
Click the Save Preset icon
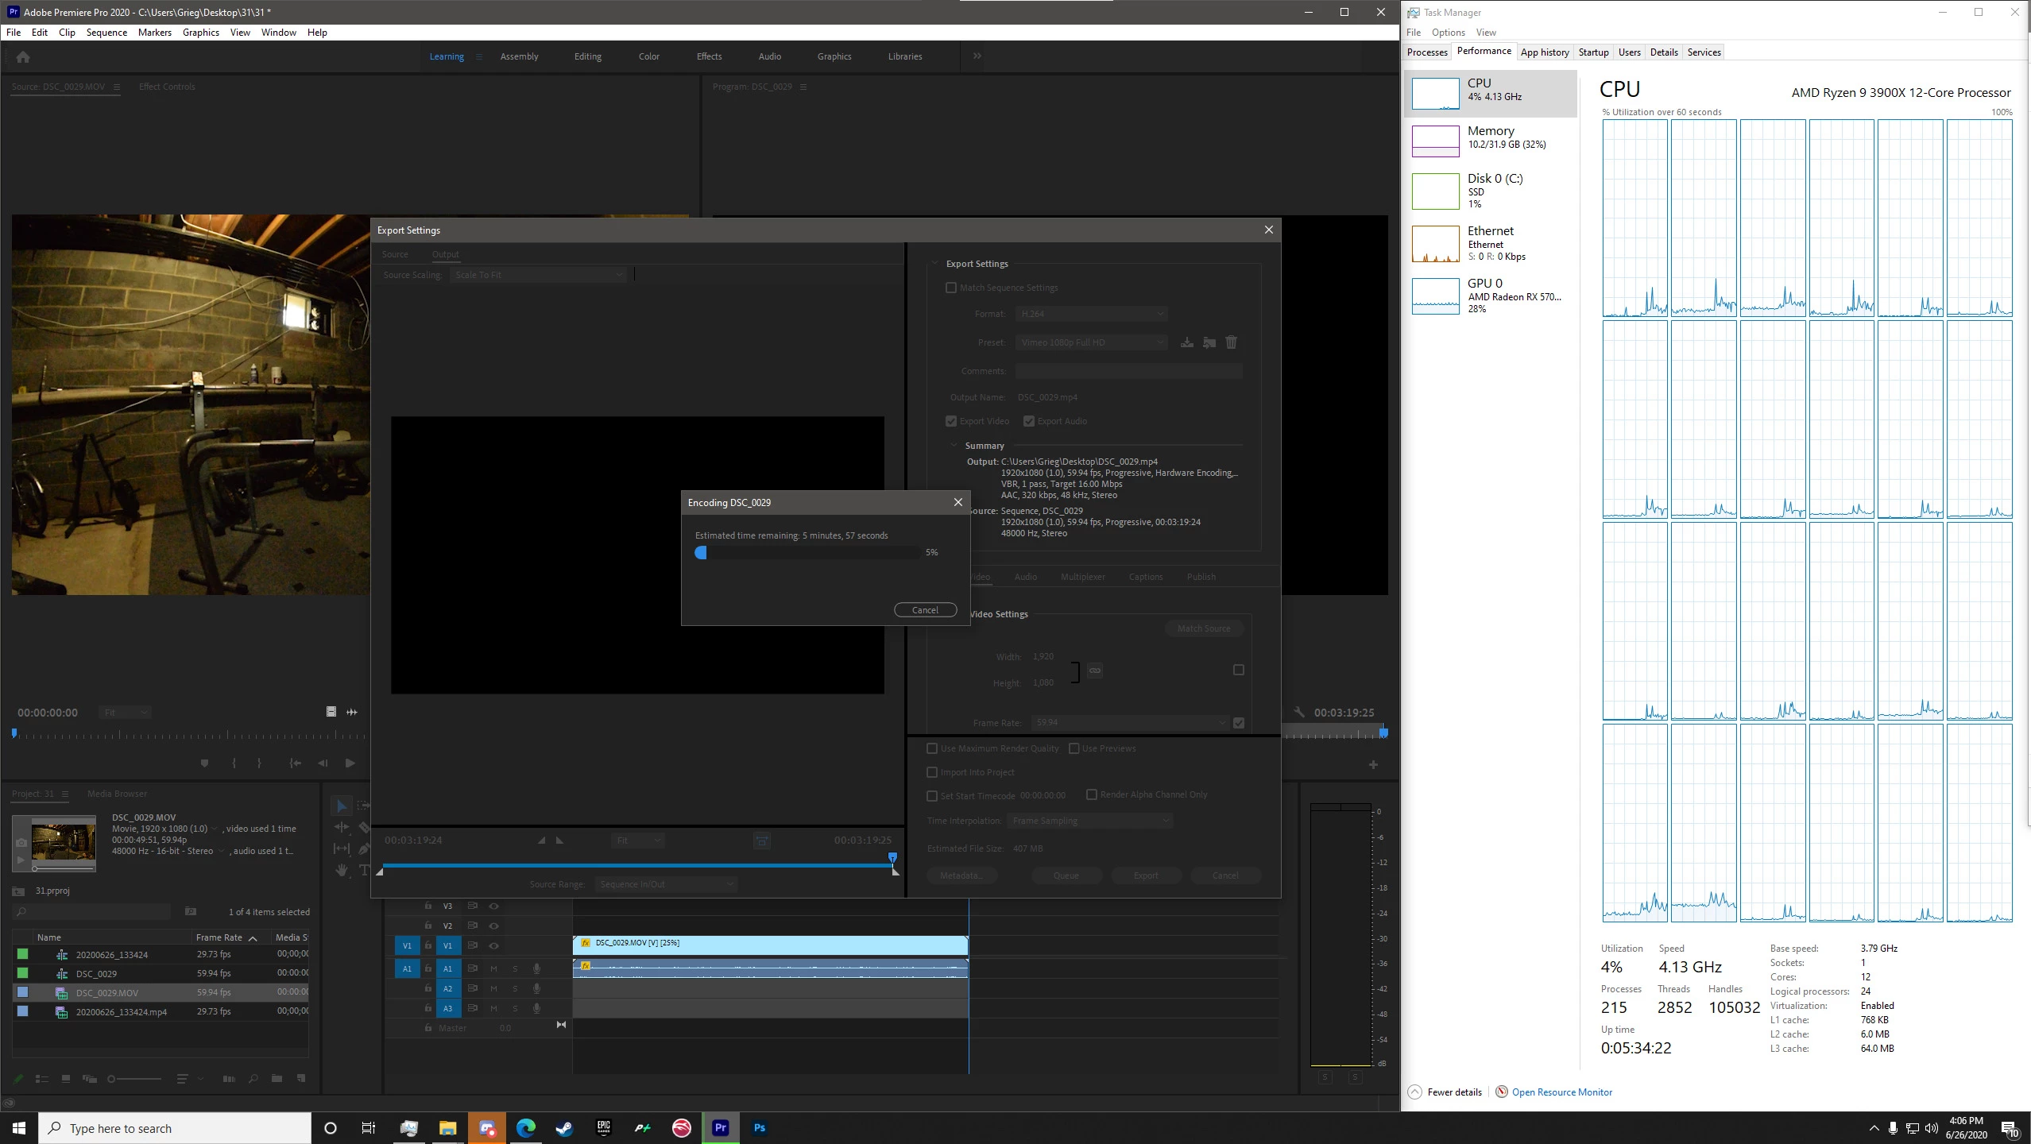tap(1186, 342)
